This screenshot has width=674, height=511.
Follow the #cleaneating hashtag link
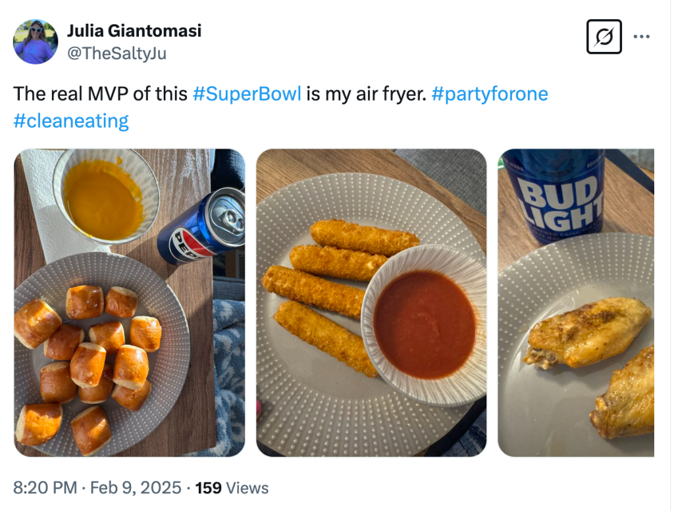71,120
